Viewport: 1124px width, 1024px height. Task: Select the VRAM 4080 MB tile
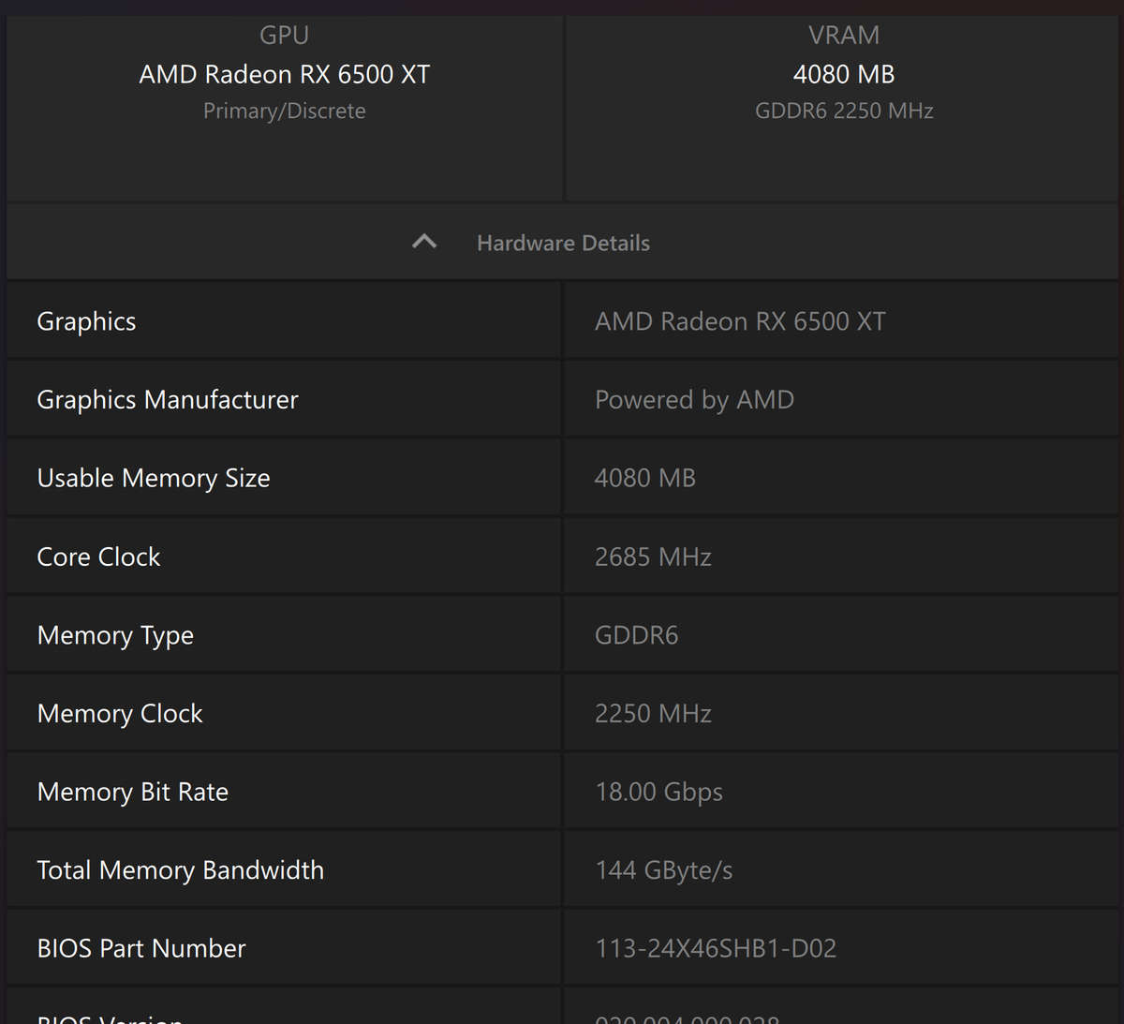(843, 75)
